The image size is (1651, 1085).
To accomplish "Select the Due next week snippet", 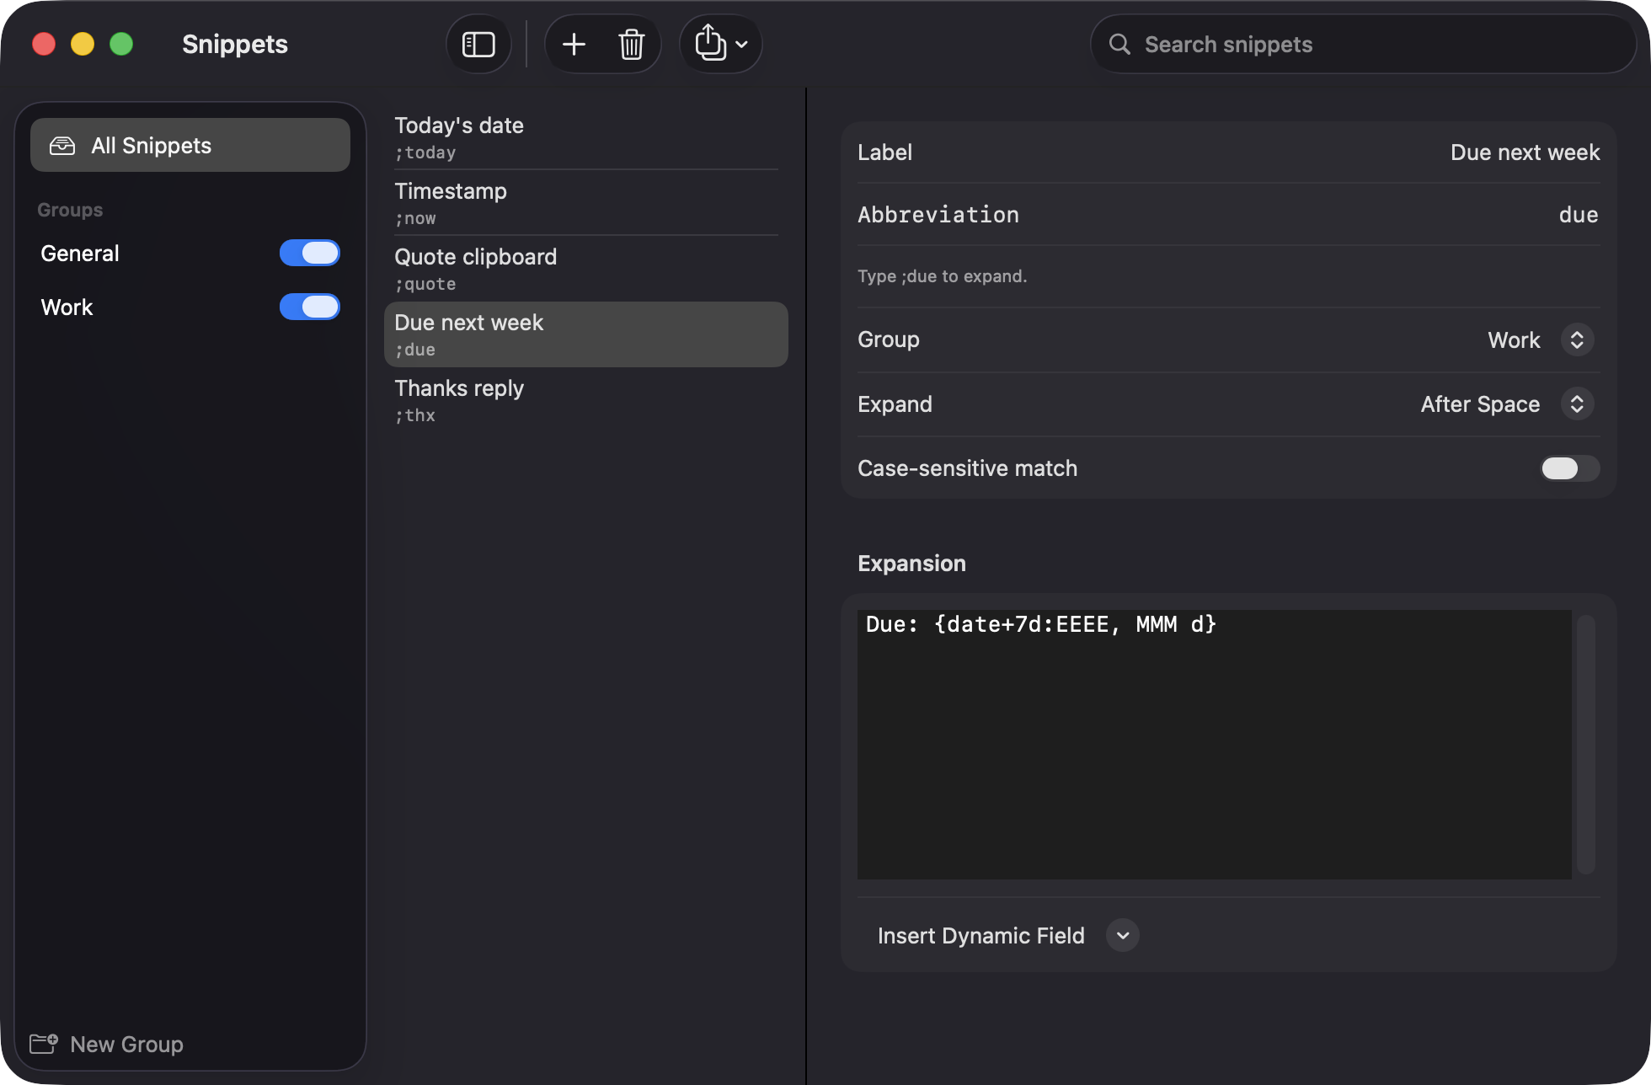I will 585,334.
